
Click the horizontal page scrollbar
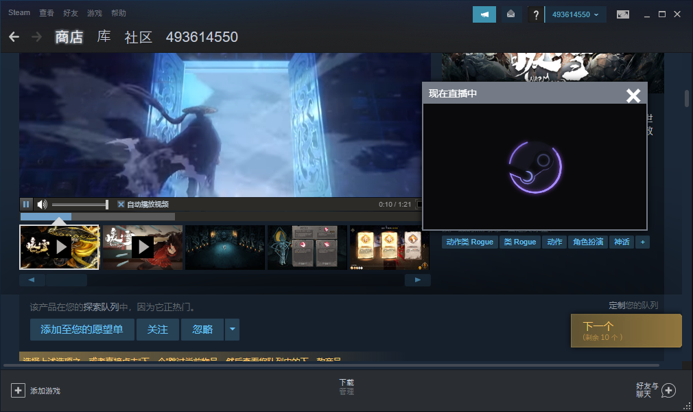(331, 365)
